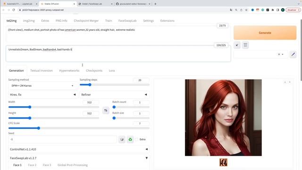Click the read-prompt arrow icon below Generate

[237, 45]
